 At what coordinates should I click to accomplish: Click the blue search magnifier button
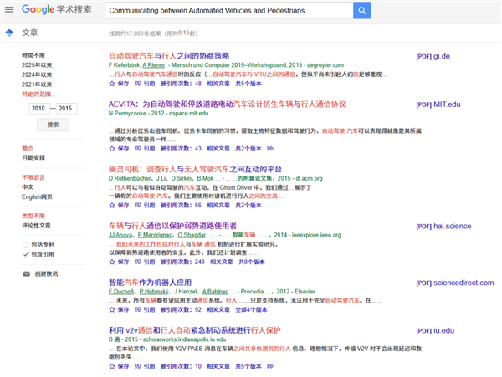(x=361, y=10)
